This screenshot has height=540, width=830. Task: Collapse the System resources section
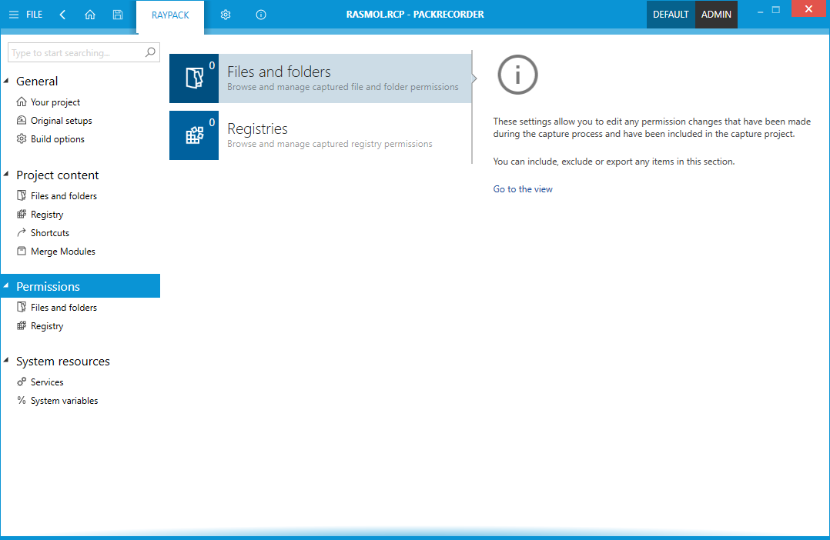[x=7, y=361]
